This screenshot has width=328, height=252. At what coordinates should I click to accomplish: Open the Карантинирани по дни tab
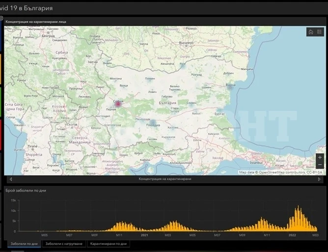(x=109, y=244)
